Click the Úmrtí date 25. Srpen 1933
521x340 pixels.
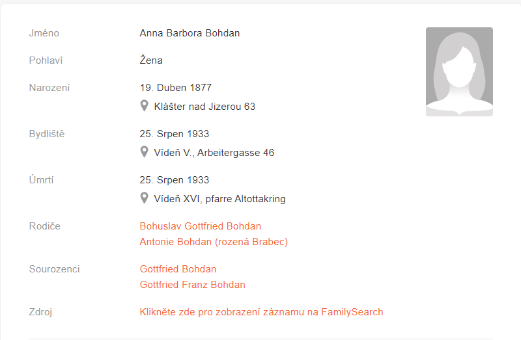click(175, 180)
